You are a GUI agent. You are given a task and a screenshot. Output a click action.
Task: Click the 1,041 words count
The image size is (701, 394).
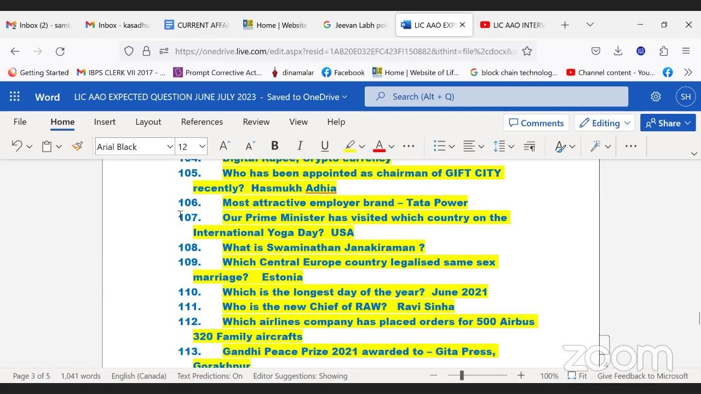click(81, 376)
